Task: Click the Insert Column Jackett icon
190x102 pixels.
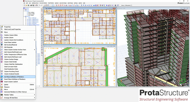Action: 2,82
